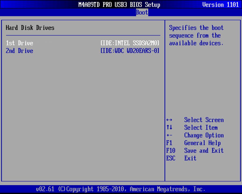Click the American Megatrends copyright bar

(121, 189)
